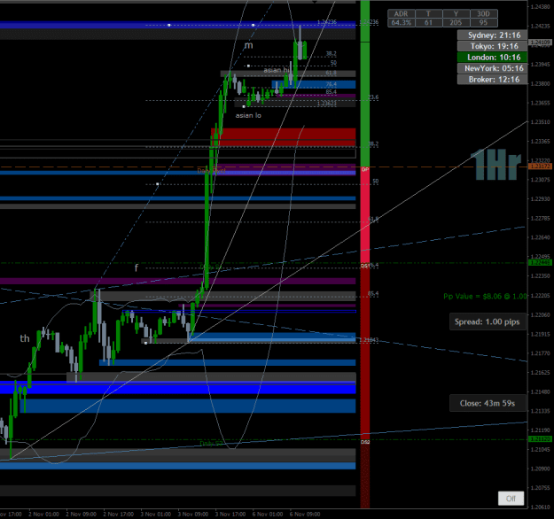Click the 1.24109 current price tag
The image size is (554, 519).
coord(541,43)
